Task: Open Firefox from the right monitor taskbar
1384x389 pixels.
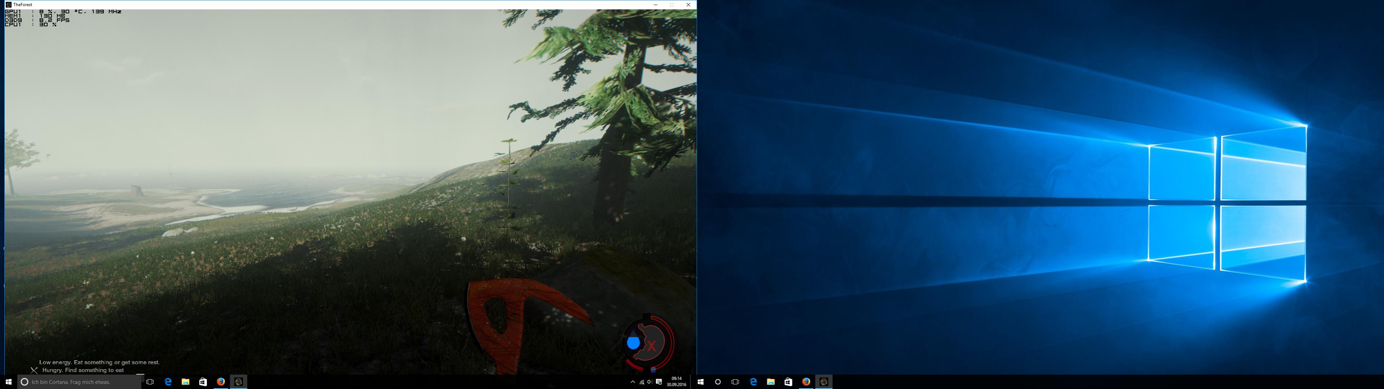Action: pyautogui.click(x=806, y=382)
